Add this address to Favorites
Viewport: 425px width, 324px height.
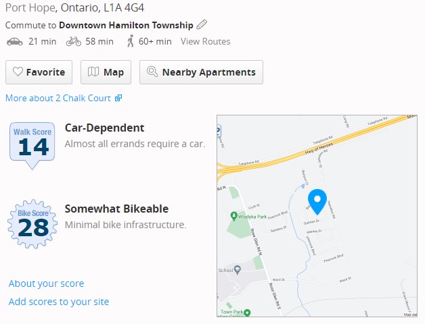pos(39,72)
